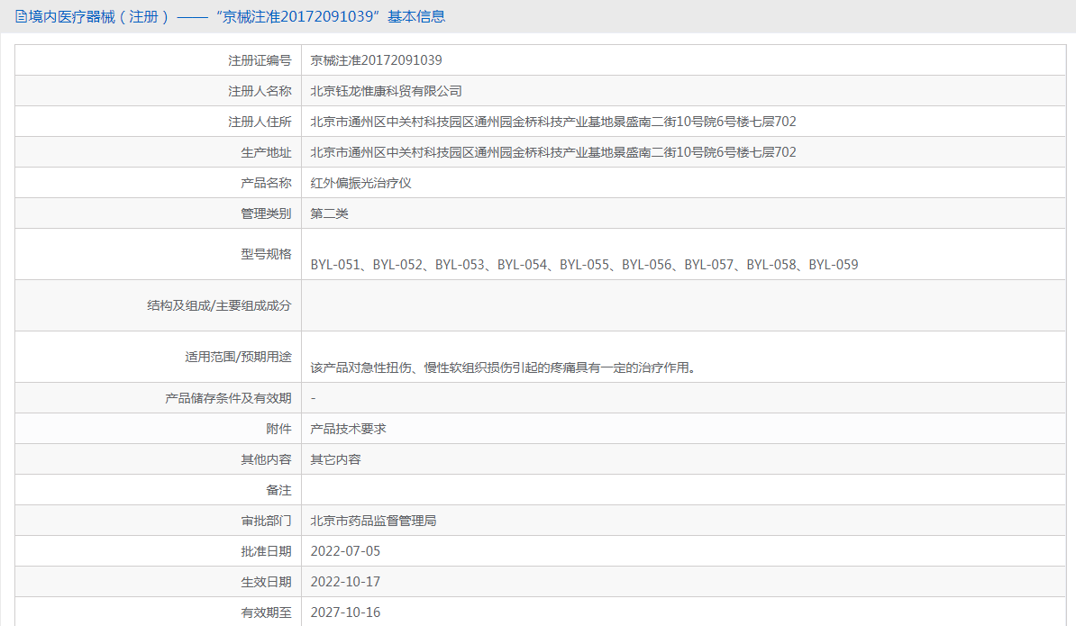Open the '产品技术要求' attachment link
This screenshot has height=626, width=1076.
click(348, 429)
